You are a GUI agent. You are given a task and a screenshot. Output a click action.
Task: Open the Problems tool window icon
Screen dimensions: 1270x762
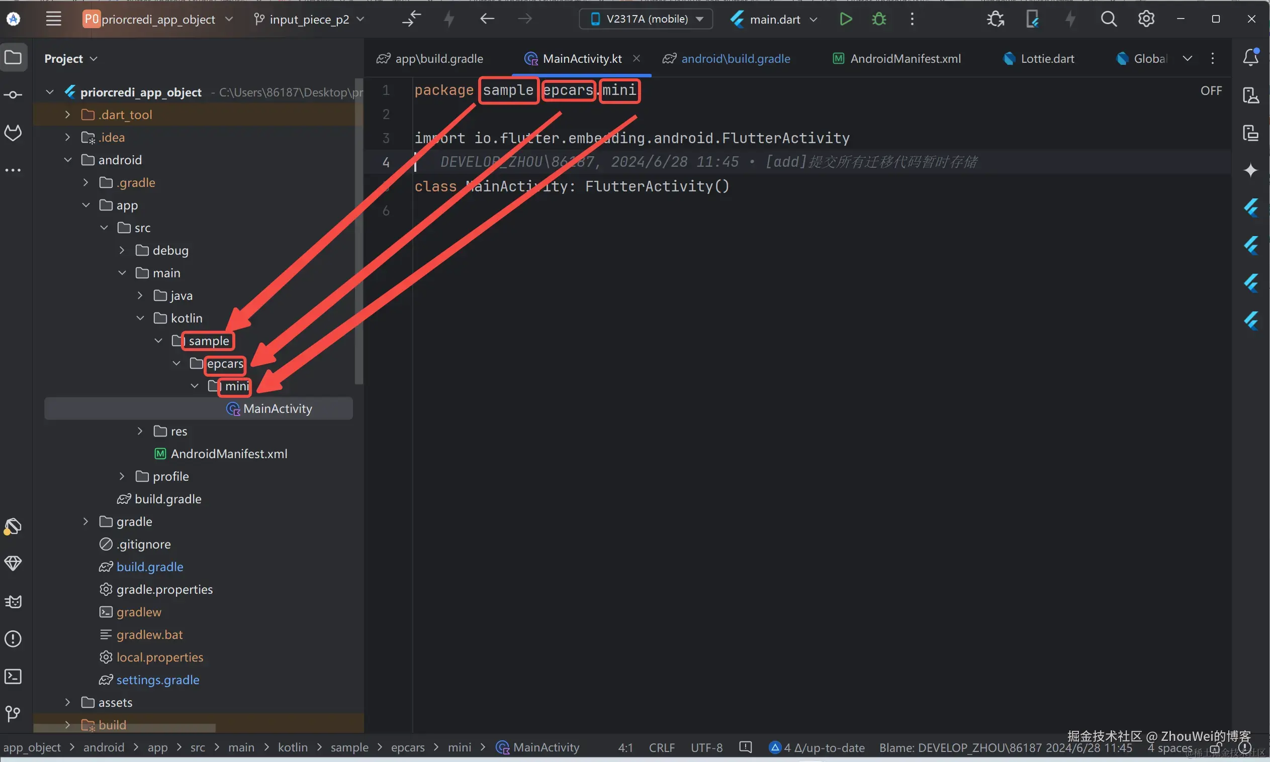click(x=13, y=639)
